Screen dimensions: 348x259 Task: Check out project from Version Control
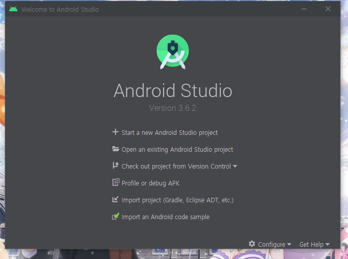click(x=176, y=167)
